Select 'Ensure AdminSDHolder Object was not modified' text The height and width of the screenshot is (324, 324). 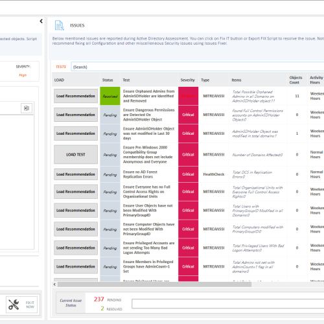148,133
